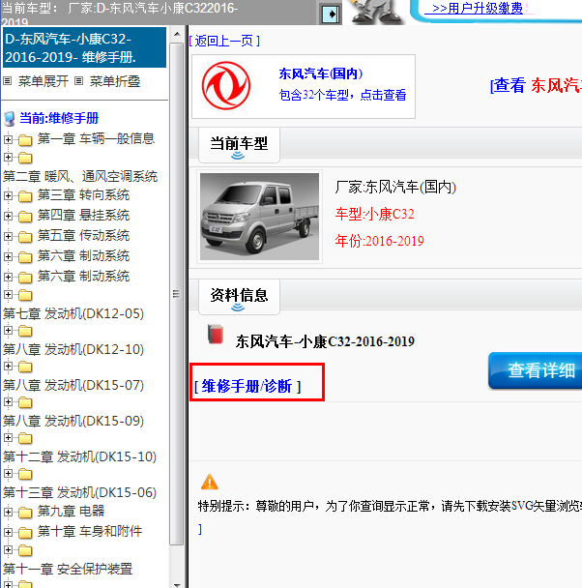Click the splitter handle between the panels
The width and height of the screenshot is (582, 588).
point(176,294)
